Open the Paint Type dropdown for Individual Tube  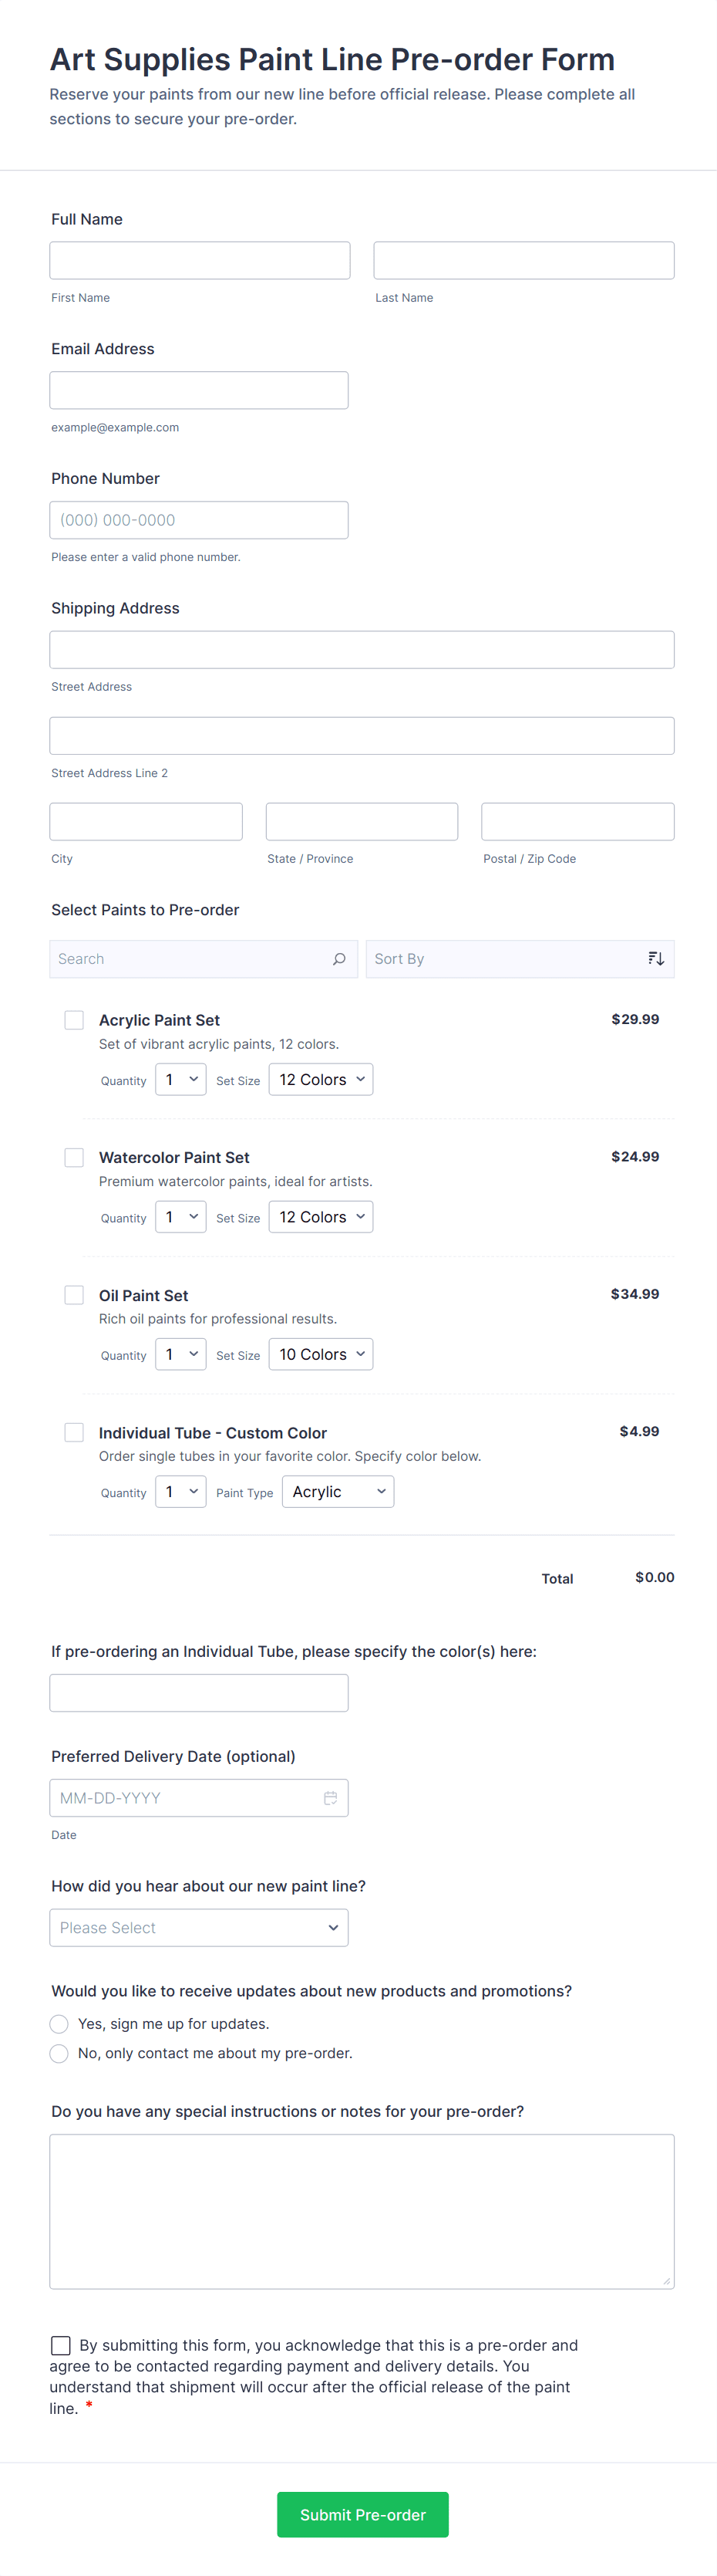click(x=338, y=1491)
